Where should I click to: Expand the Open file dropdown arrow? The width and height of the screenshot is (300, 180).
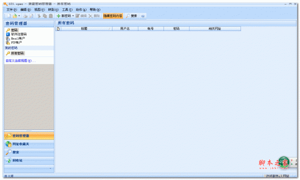[19, 16]
